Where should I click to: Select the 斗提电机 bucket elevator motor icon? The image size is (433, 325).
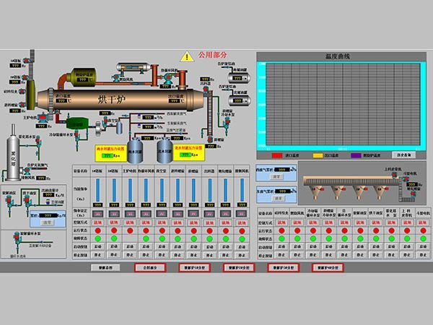pos(405,178)
